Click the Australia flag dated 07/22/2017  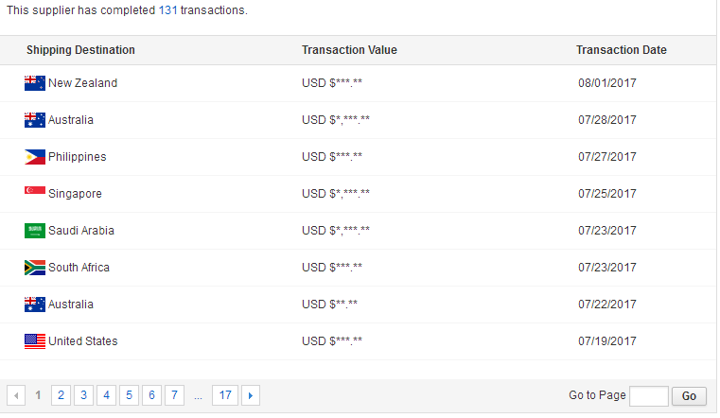click(x=35, y=305)
